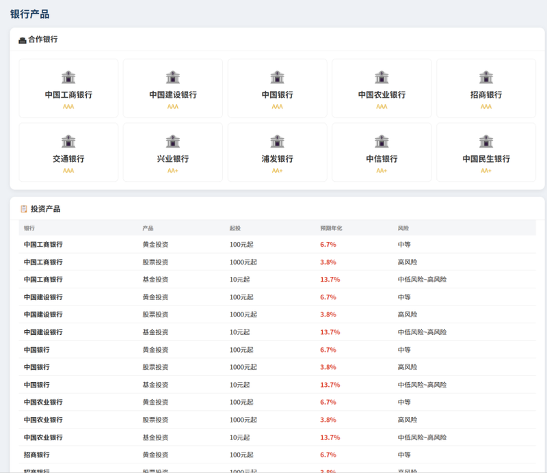The image size is (547, 473).
Task: Open the 招商银行 bank card name
Action: point(486,94)
